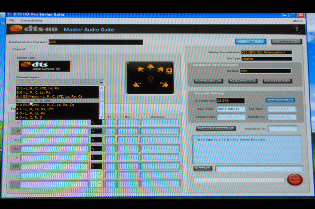Click the encoding progress bar
This screenshot has height=209, width=315.
(239, 180)
